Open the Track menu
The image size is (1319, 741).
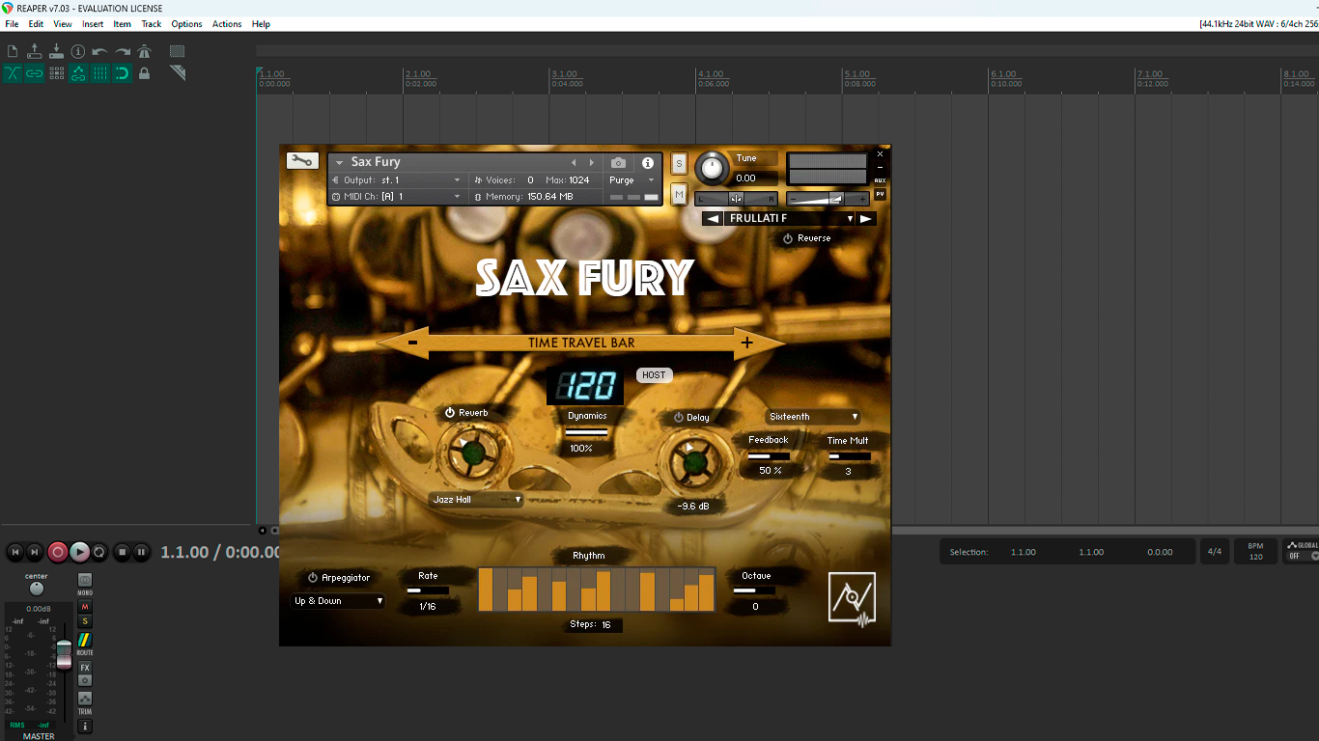point(152,24)
